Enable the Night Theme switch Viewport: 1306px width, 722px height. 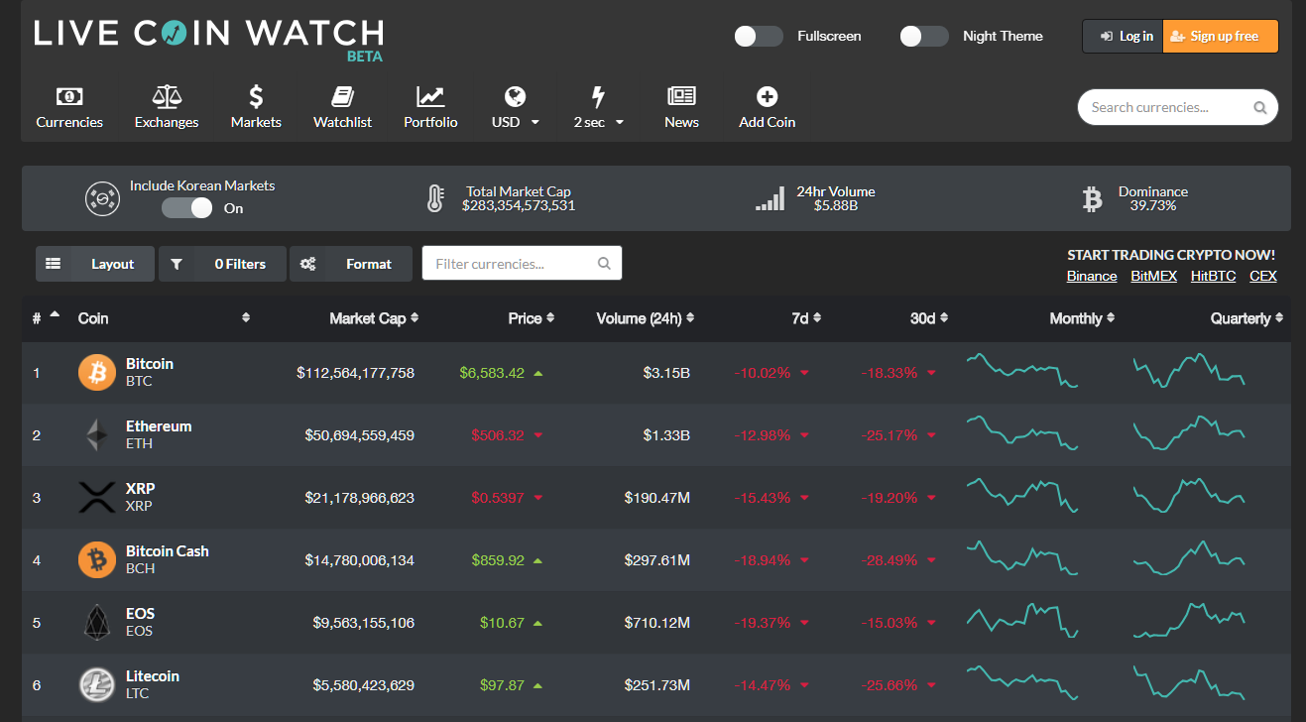tap(924, 36)
